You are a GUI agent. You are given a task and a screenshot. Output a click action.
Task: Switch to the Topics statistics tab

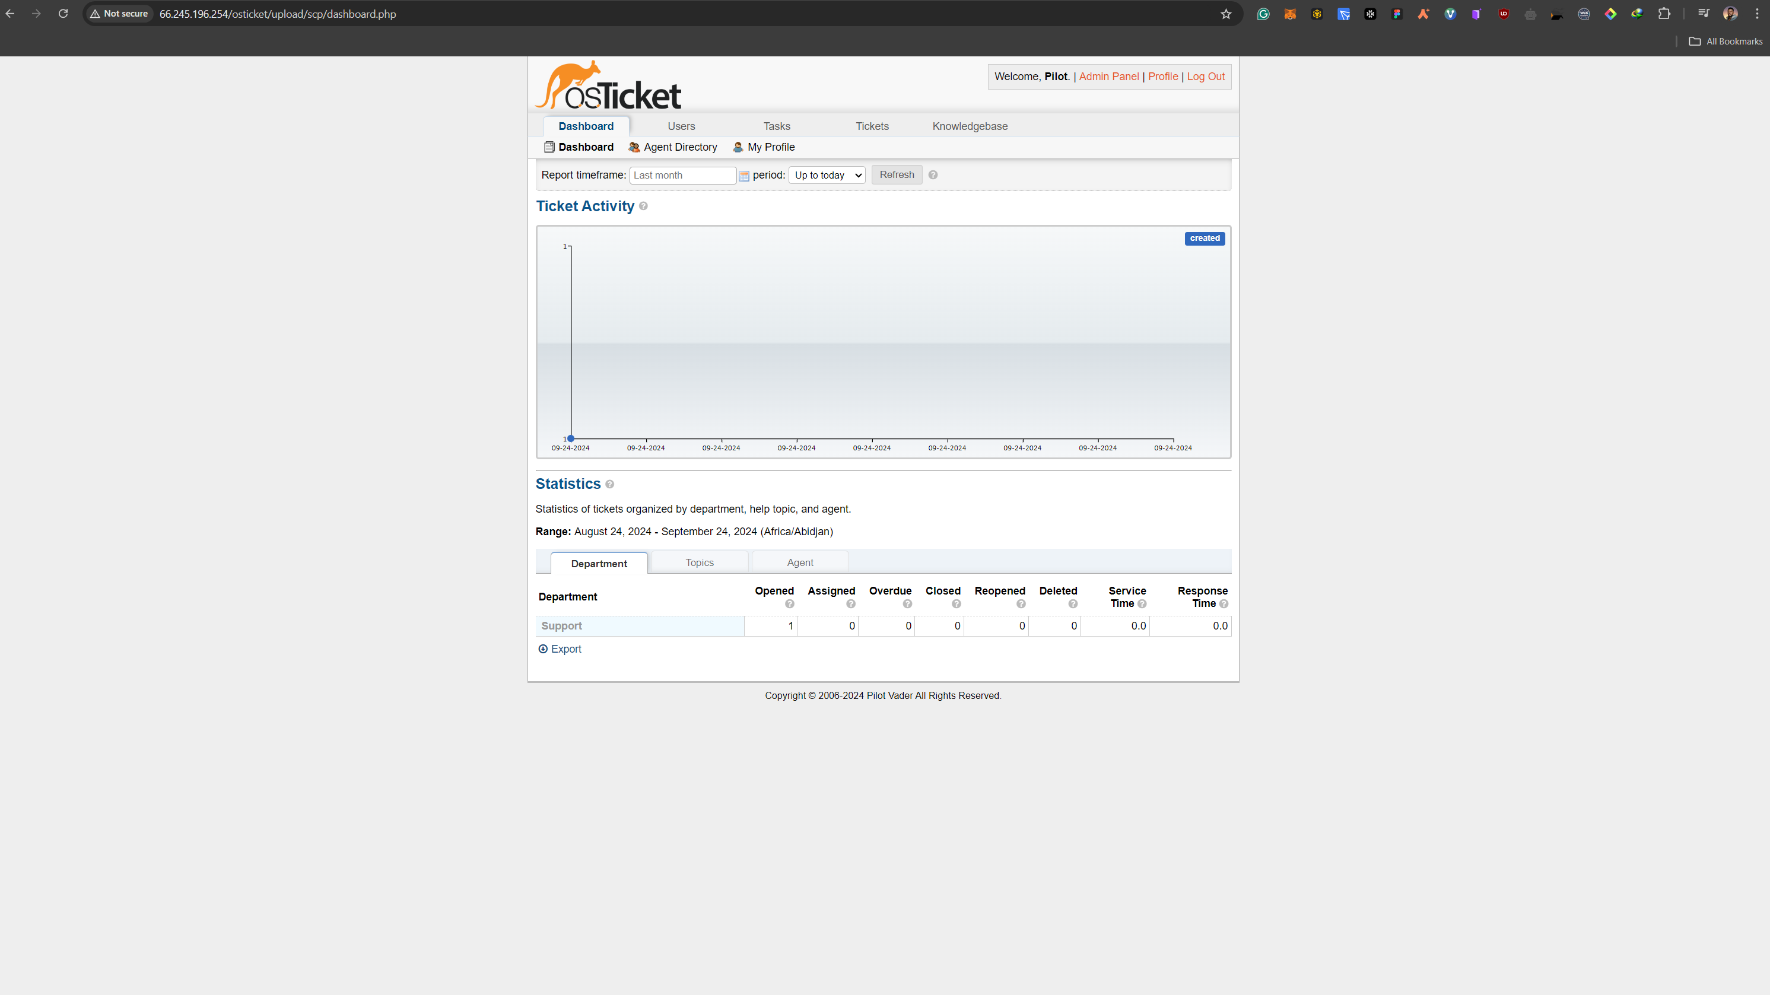click(x=700, y=562)
